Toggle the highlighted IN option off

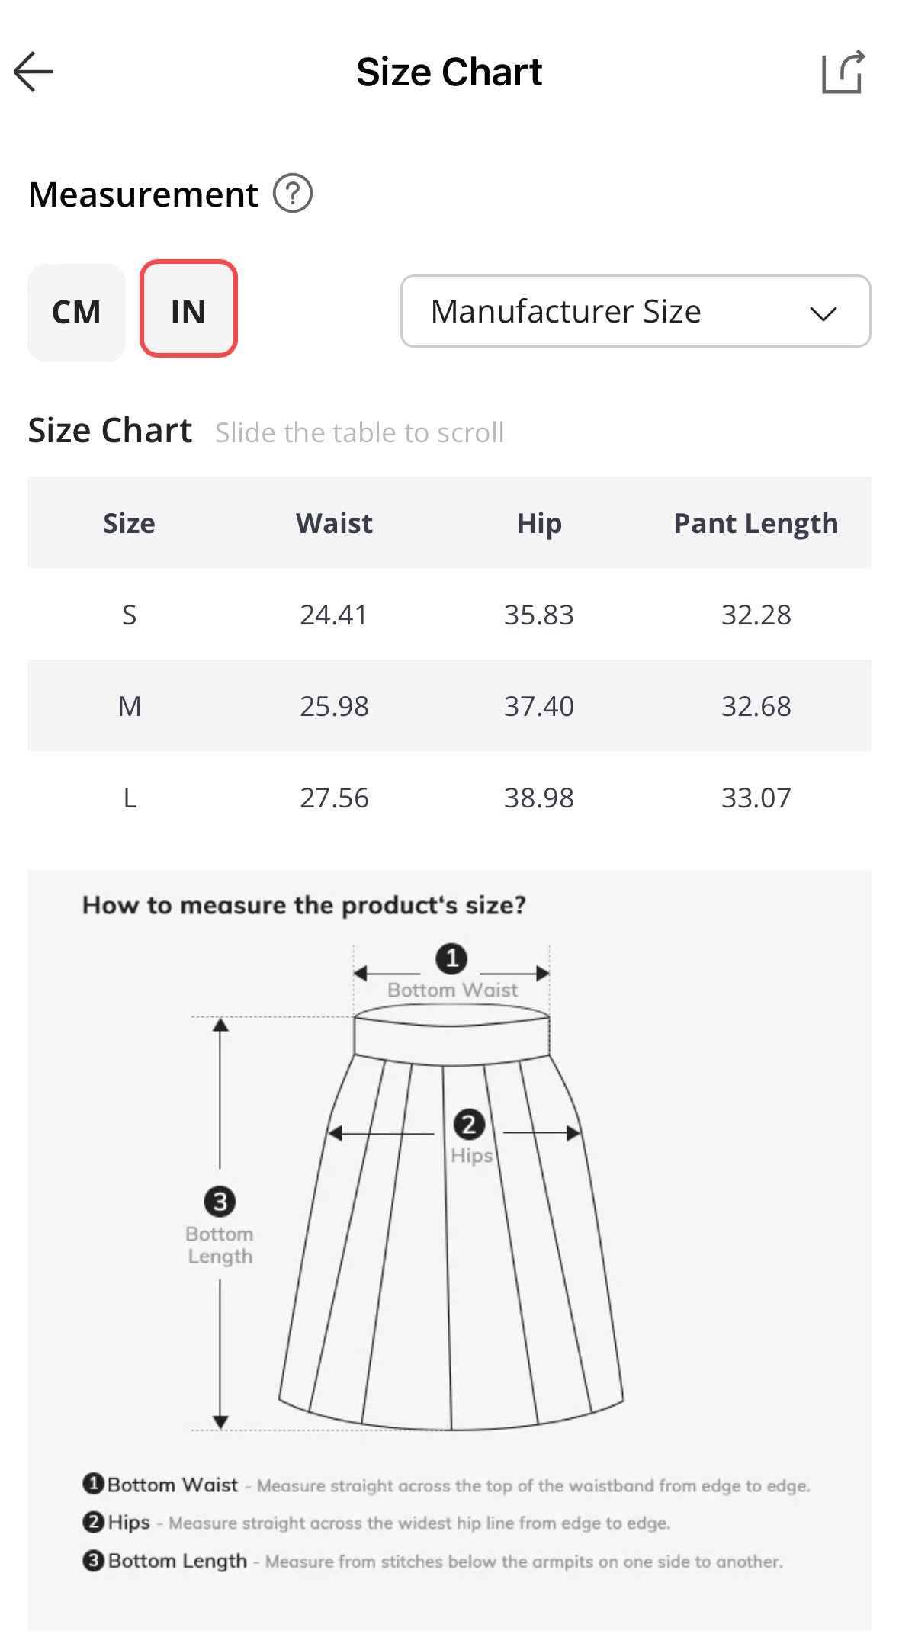(188, 312)
